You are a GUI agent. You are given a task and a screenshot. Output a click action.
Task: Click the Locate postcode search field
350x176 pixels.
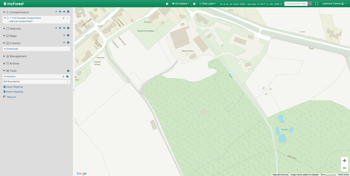click(296, 4)
